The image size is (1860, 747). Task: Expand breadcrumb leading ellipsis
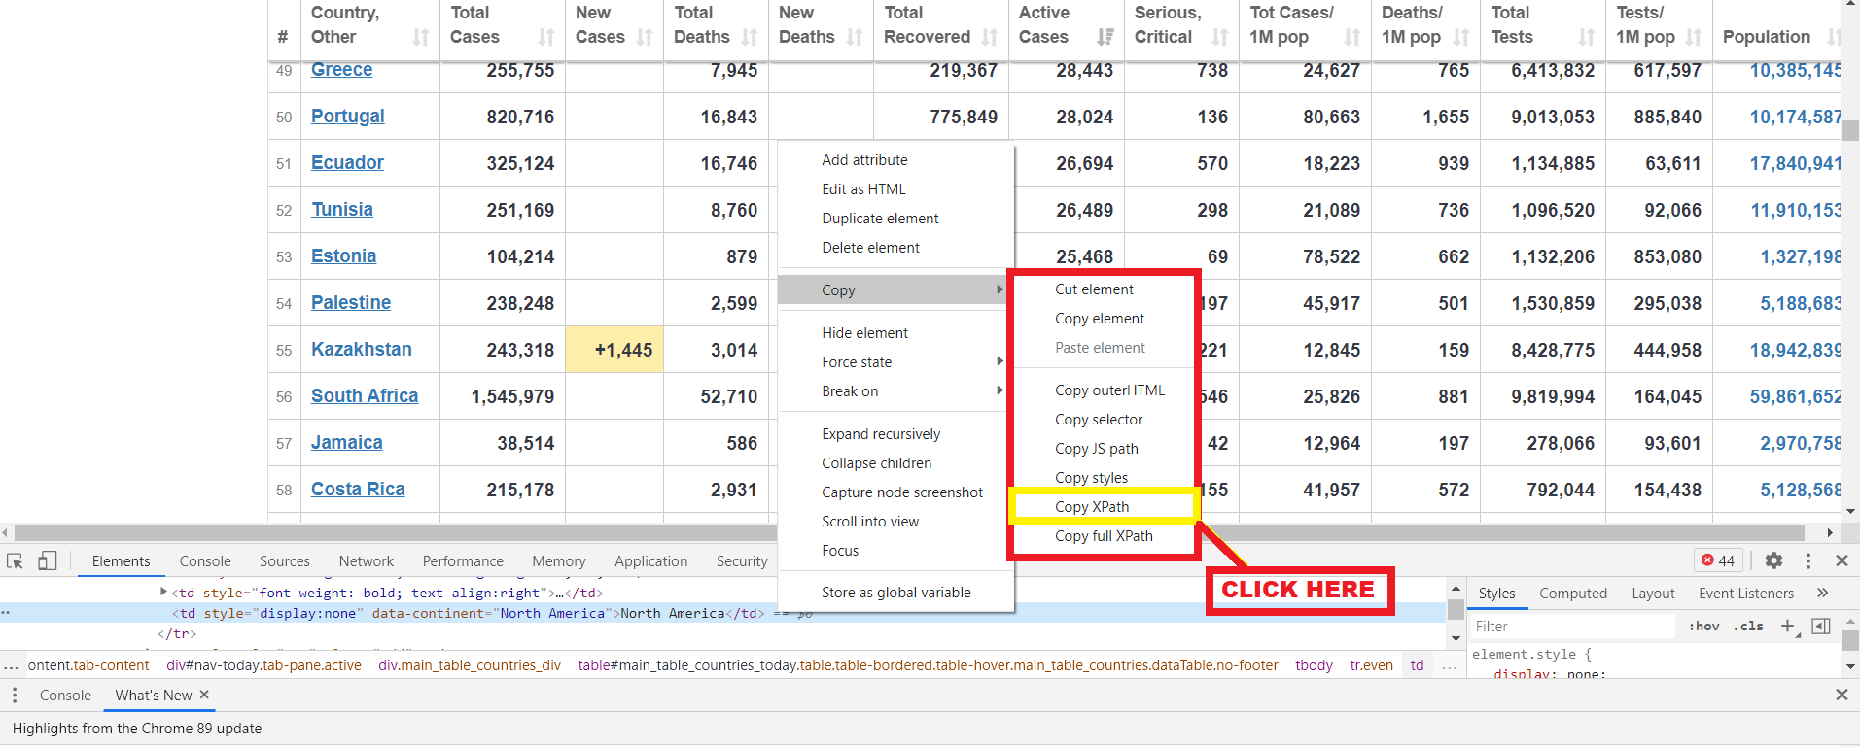click(11, 665)
